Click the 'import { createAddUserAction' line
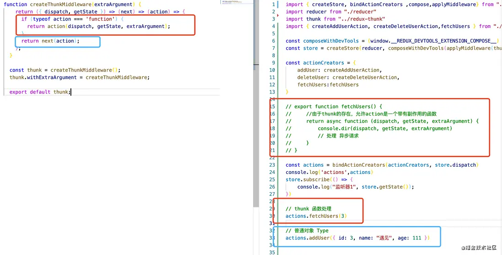Screen dimensions: 502x255 coord(394,26)
